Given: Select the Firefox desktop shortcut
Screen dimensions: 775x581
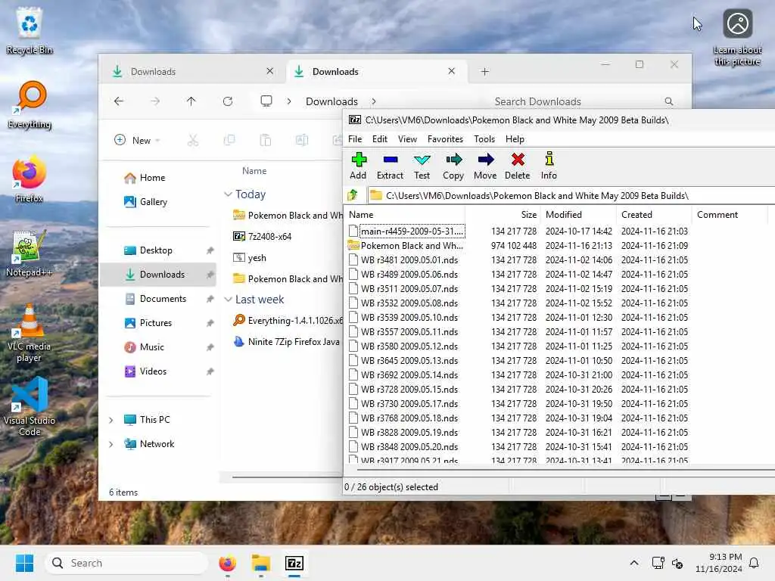Looking at the screenshot, I should click(30, 179).
